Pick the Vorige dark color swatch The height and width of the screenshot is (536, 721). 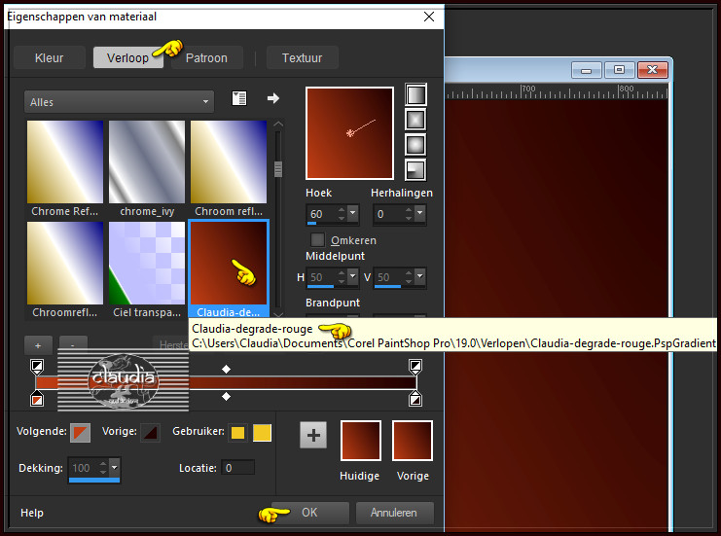click(x=151, y=432)
